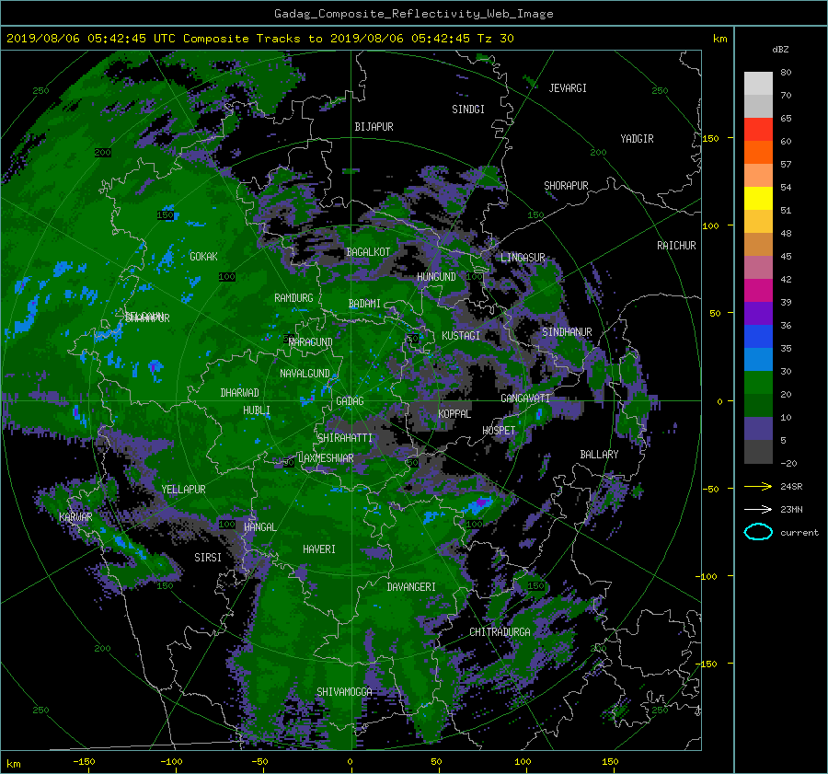Click the NAVALGUND city label
828x774 pixels.
305,374
